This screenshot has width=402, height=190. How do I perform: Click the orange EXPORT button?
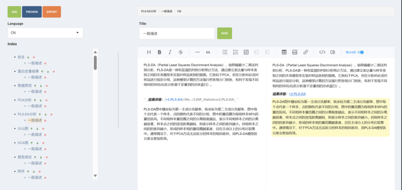[x=52, y=12]
